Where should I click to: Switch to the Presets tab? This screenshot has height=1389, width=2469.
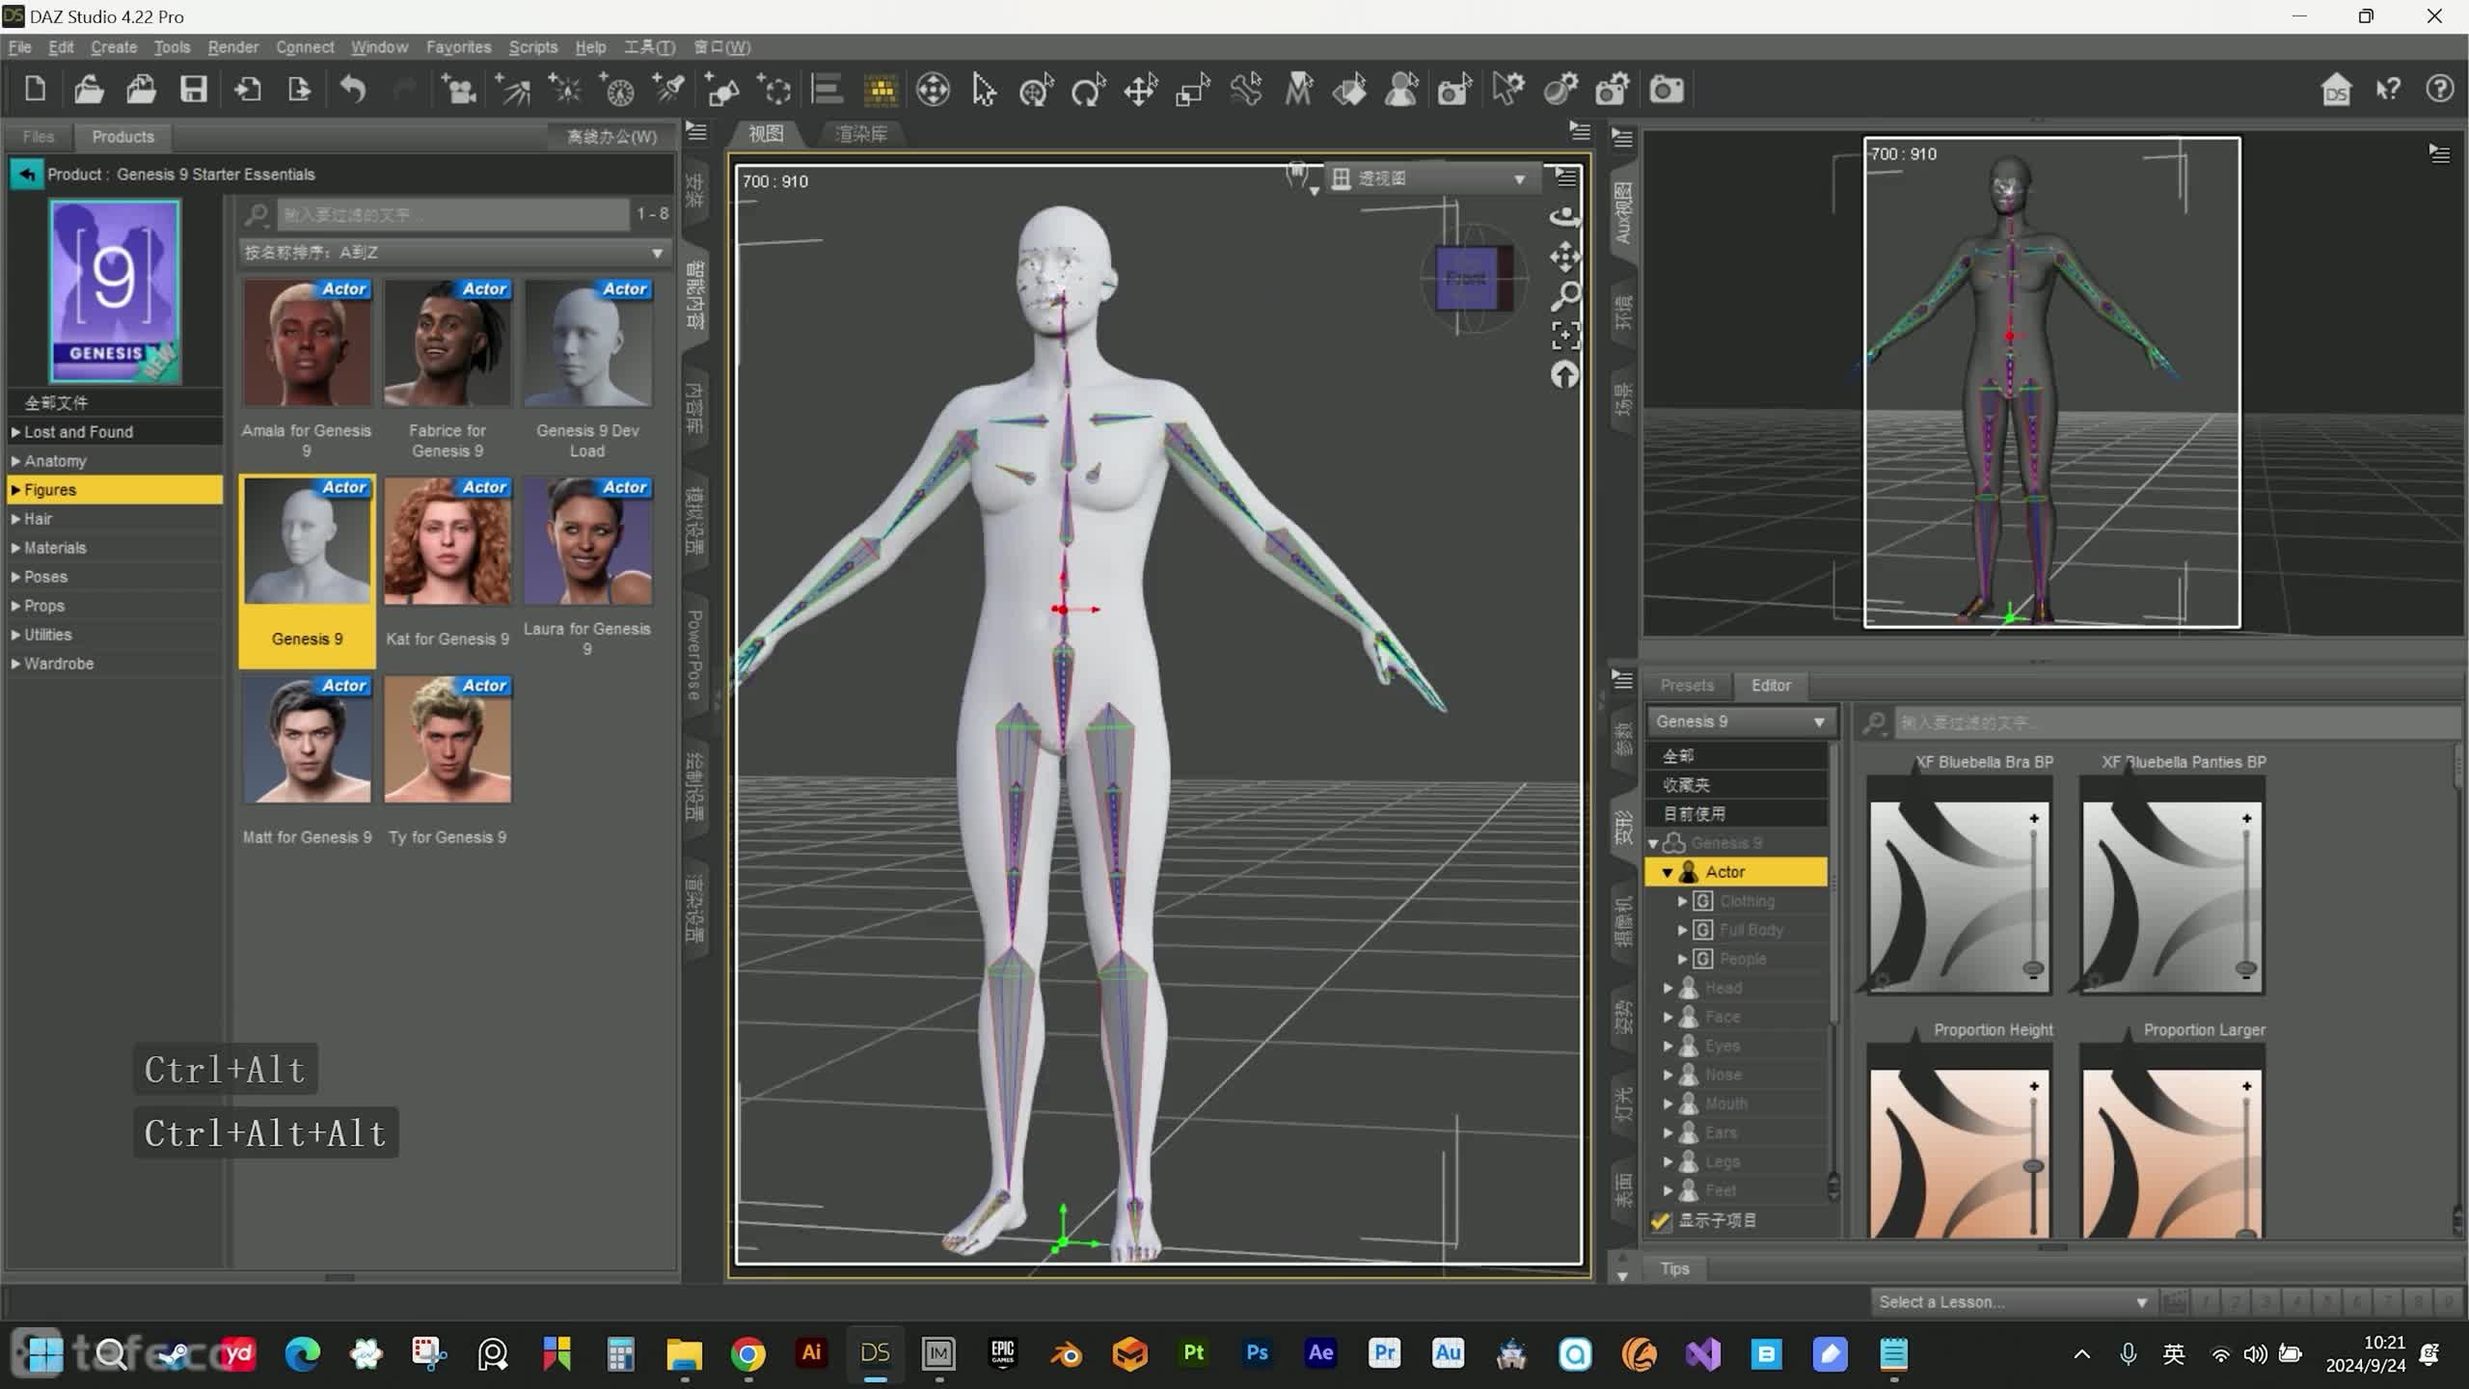[1687, 686]
